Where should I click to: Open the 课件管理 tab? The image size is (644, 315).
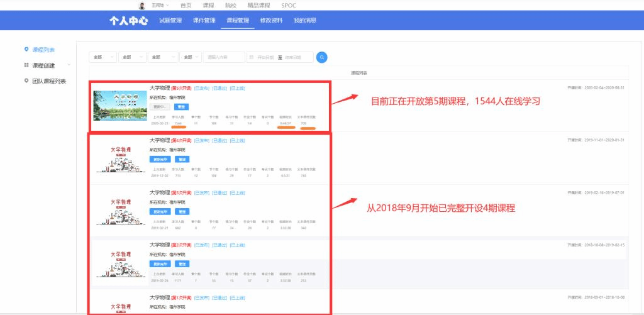[x=204, y=20]
